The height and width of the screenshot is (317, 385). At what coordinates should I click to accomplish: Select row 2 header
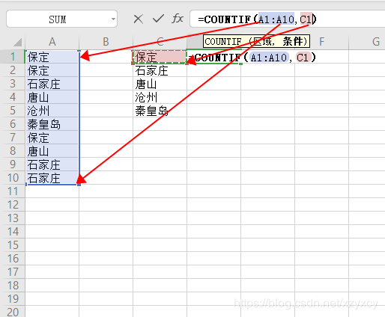13,70
